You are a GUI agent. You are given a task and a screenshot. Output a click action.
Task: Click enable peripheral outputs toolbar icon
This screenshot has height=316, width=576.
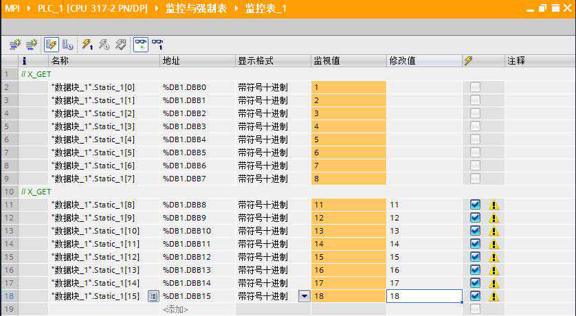pos(120,44)
